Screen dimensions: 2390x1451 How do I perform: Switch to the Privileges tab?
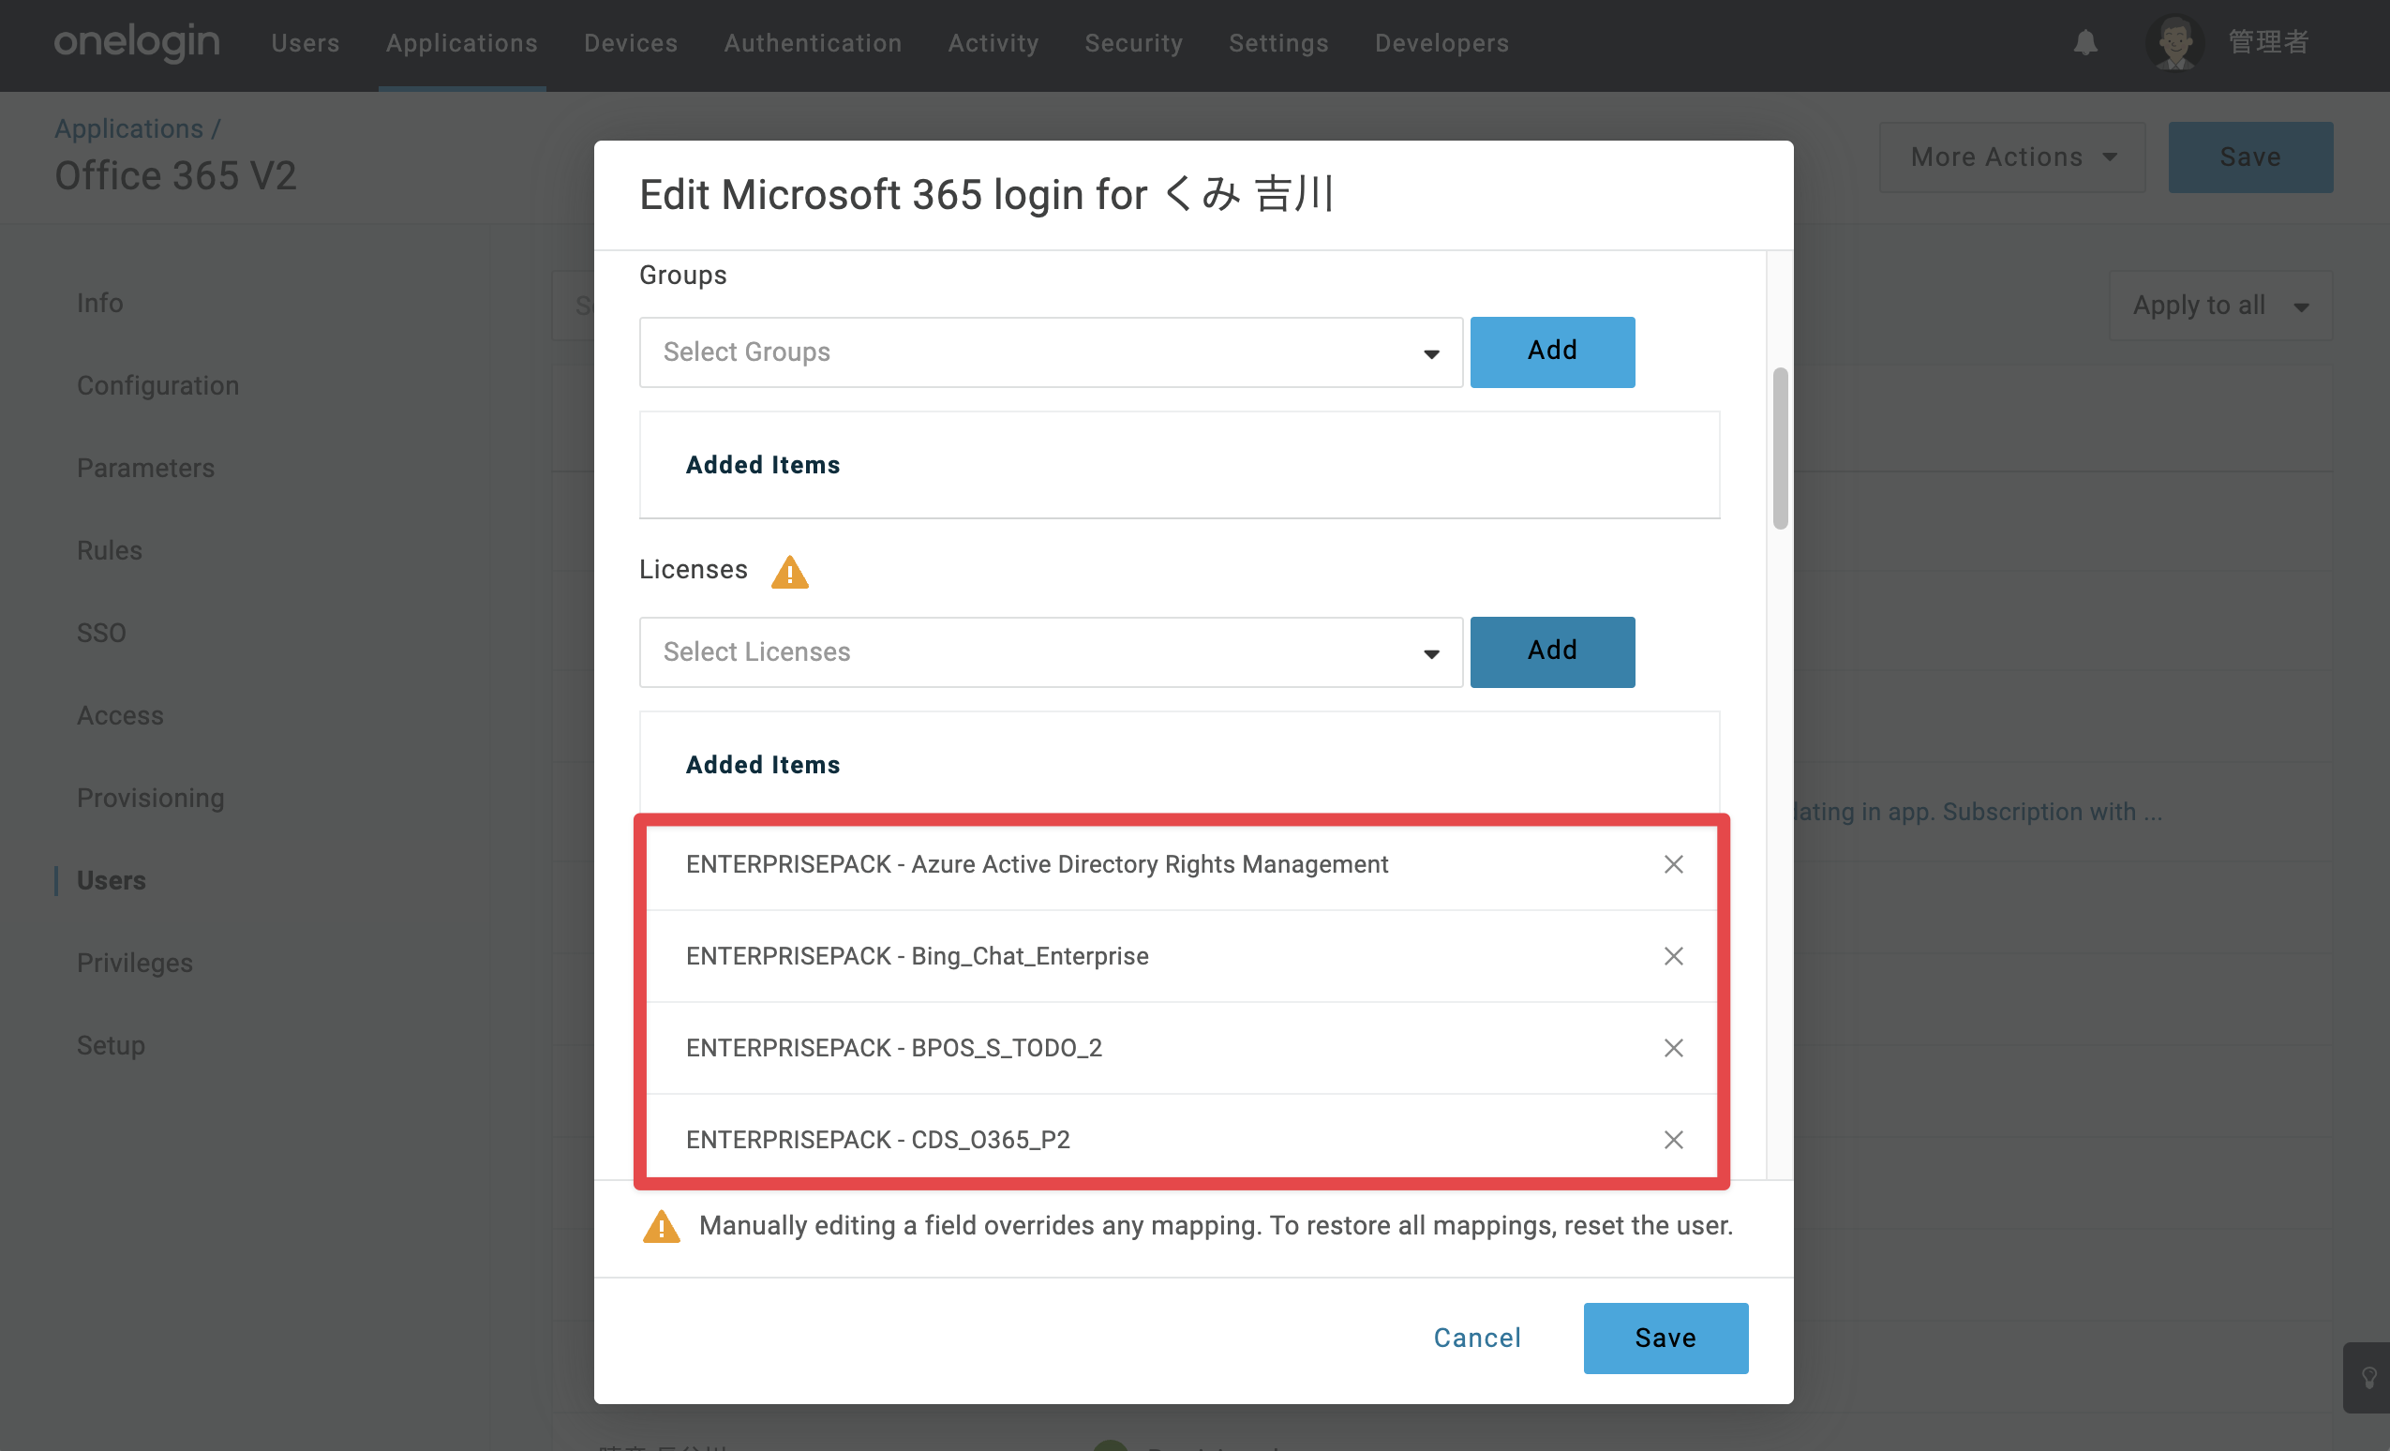[x=135, y=962]
